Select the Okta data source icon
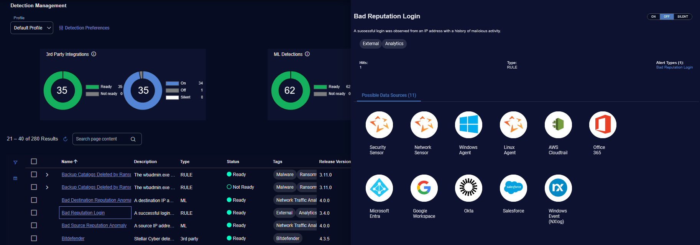 click(x=468, y=188)
